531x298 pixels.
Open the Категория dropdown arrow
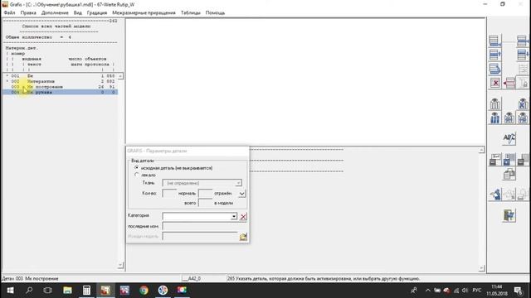[x=234, y=216]
